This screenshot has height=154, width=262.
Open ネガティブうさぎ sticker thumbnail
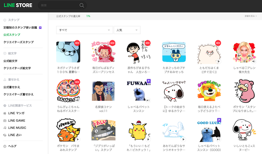click(x=68, y=52)
